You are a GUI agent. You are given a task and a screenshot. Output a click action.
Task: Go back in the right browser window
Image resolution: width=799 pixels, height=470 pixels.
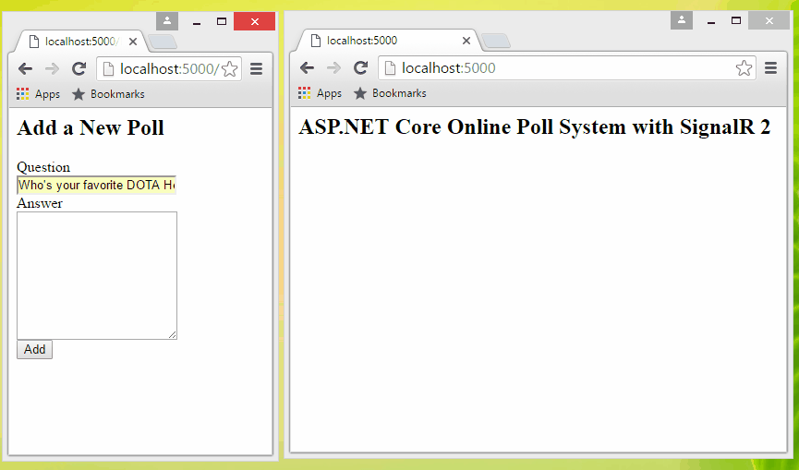point(307,67)
